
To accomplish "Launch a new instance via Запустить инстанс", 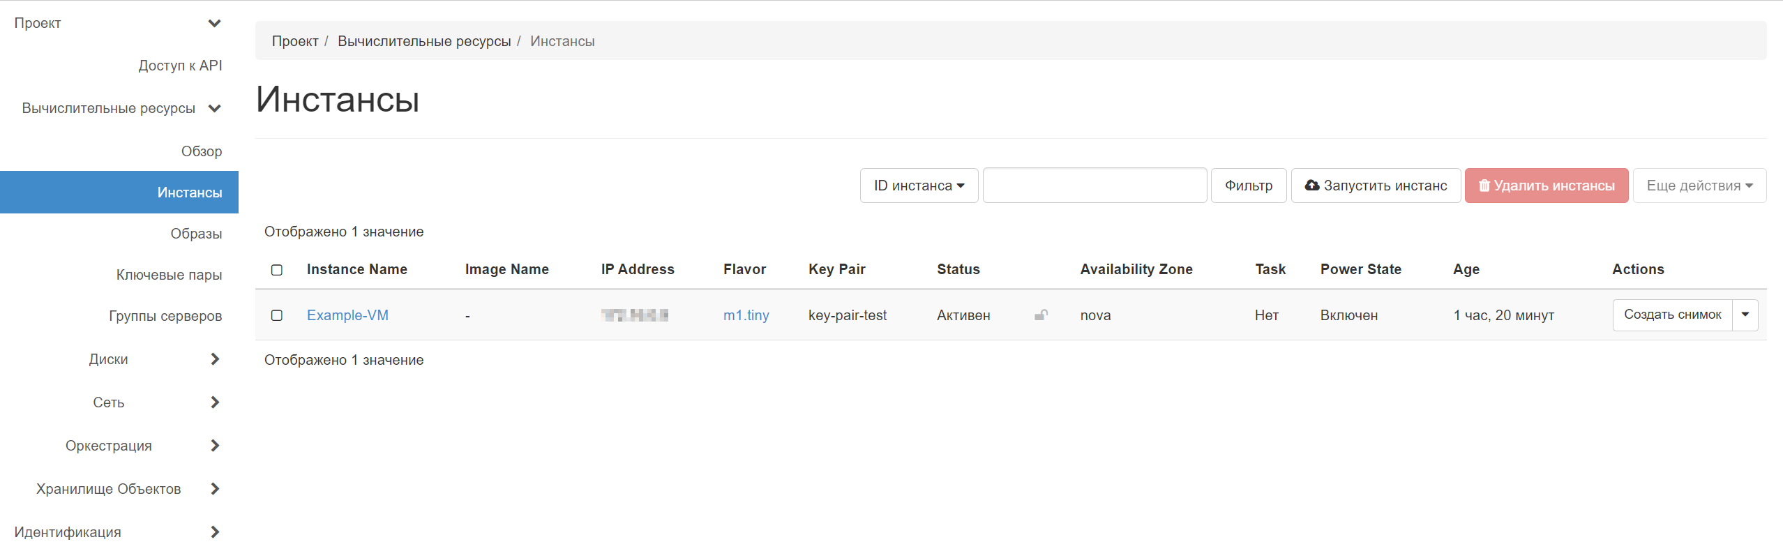I will [x=1376, y=186].
